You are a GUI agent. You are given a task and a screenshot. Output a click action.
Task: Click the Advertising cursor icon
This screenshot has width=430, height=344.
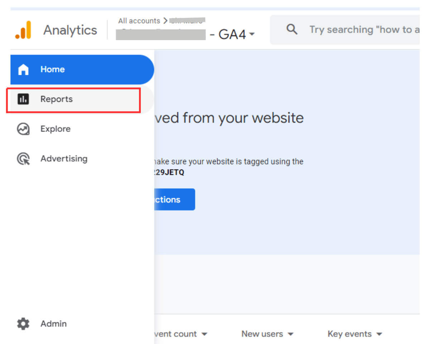tap(23, 159)
